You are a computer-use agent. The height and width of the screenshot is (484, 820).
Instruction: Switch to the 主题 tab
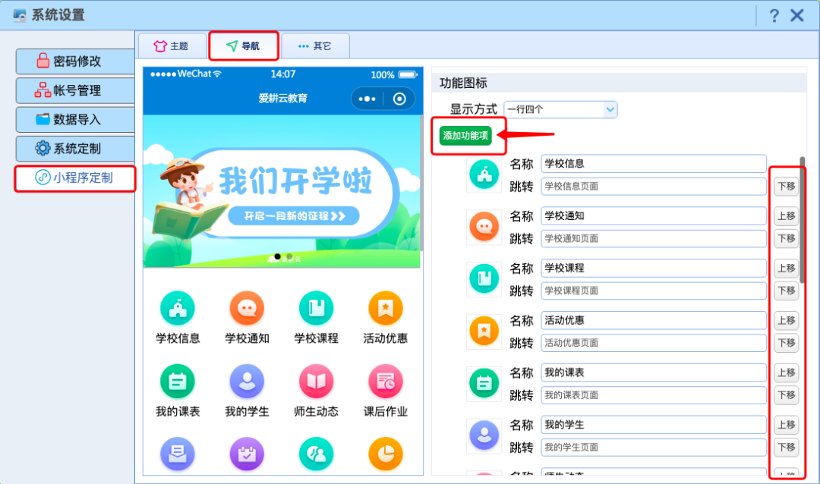(172, 46)
